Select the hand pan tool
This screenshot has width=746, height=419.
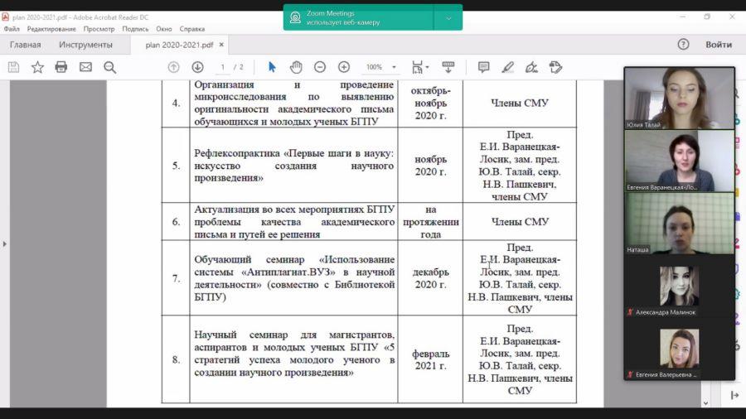[296, 67]
